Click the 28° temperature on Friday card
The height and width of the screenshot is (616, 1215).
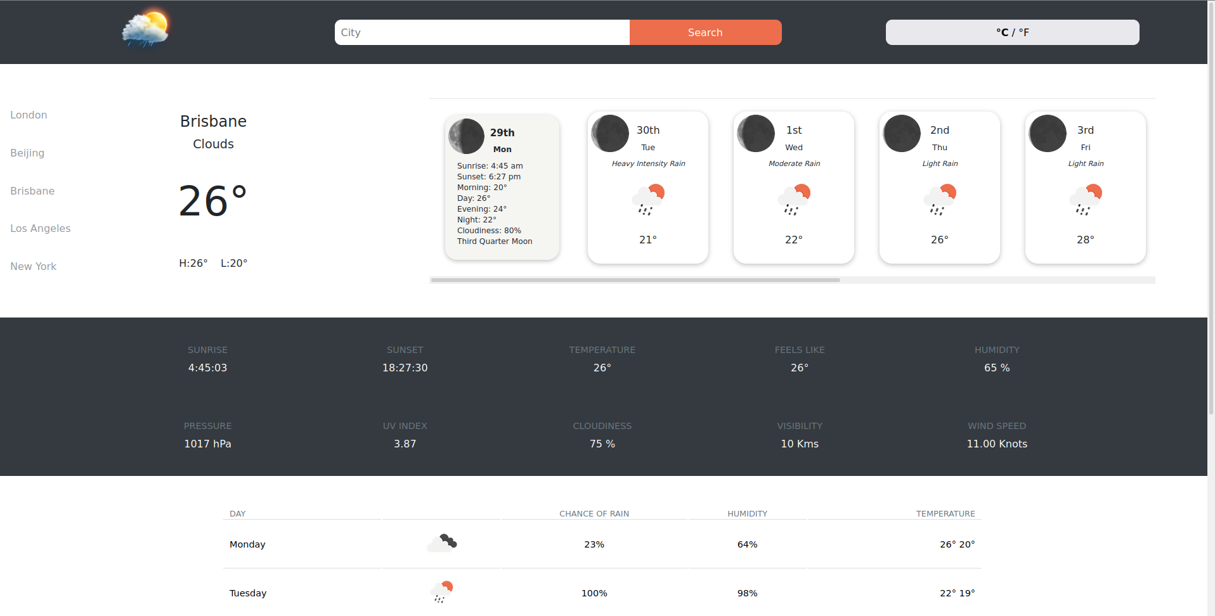click(1086, 240)
